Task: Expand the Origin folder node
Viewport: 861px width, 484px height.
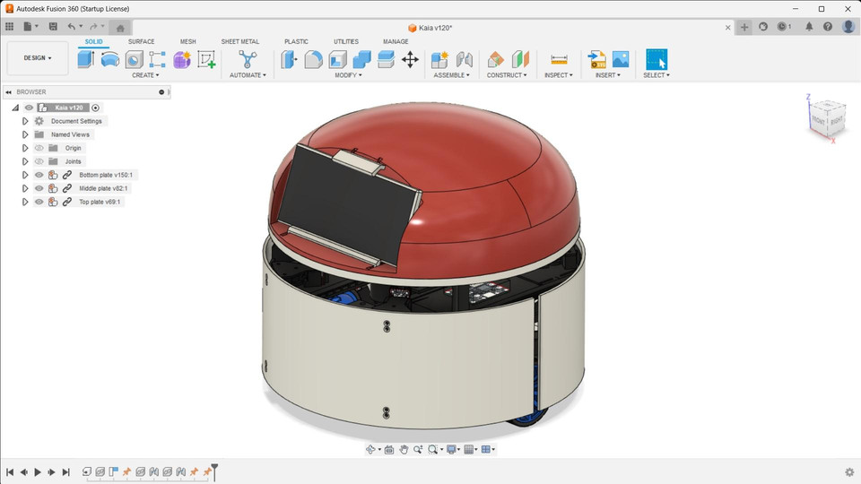Action: pyautogui.click(x=25, y=148)
